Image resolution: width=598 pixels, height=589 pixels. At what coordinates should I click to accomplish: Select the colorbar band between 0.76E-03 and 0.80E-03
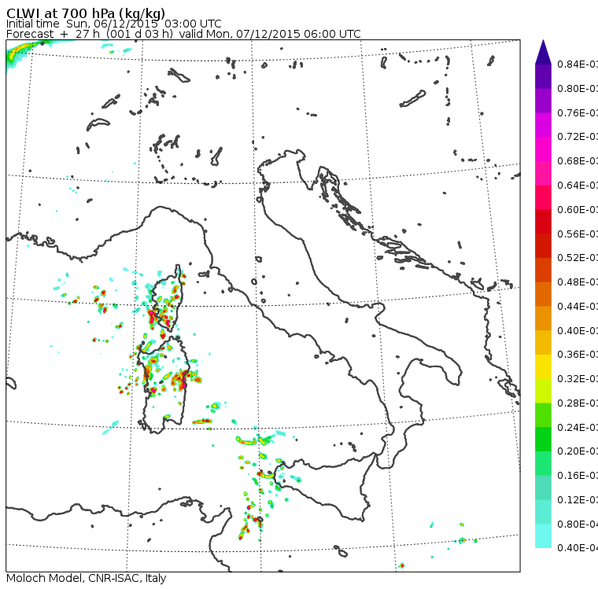point(543,101)
